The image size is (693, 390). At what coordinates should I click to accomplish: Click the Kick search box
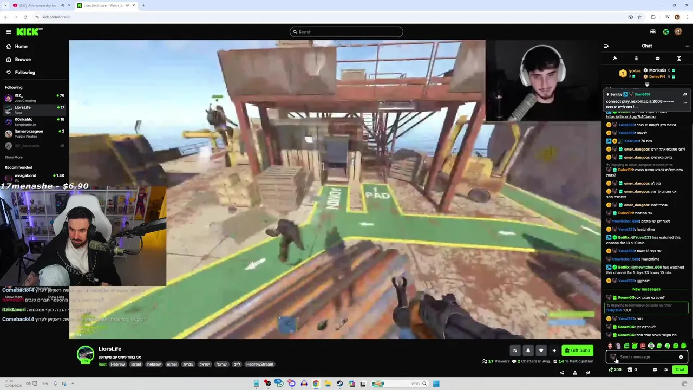coord(346,32)
